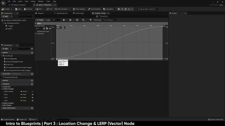Viewport: 225px width, 126px height.
Task: Browse to External Curve asset
Action: click(47, 29)
